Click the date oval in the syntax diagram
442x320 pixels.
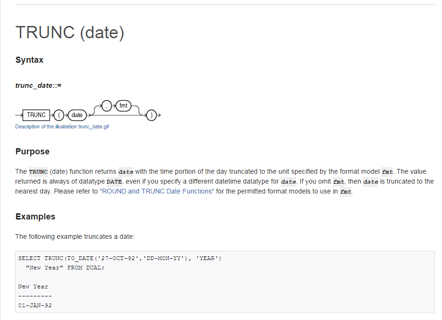click(77, 115)
